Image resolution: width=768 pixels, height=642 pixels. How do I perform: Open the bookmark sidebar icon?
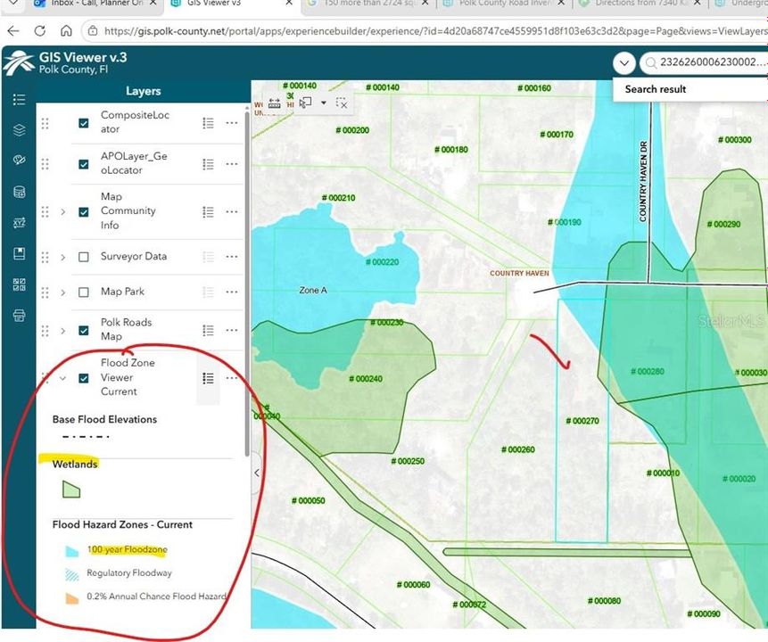[x=19, y=253]
